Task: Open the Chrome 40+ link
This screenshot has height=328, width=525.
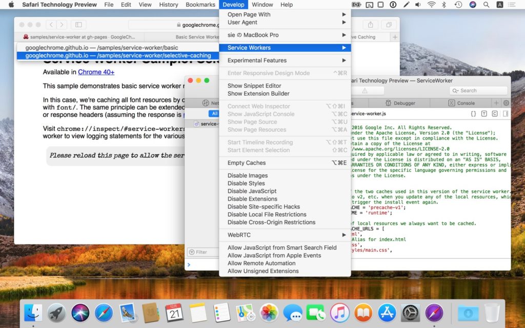Action: coord(96,72)
